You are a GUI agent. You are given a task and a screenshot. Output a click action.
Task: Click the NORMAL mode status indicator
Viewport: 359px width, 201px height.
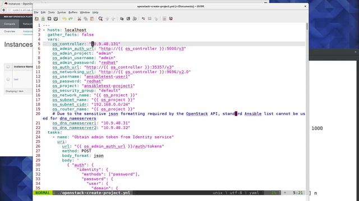coord(43,193)
